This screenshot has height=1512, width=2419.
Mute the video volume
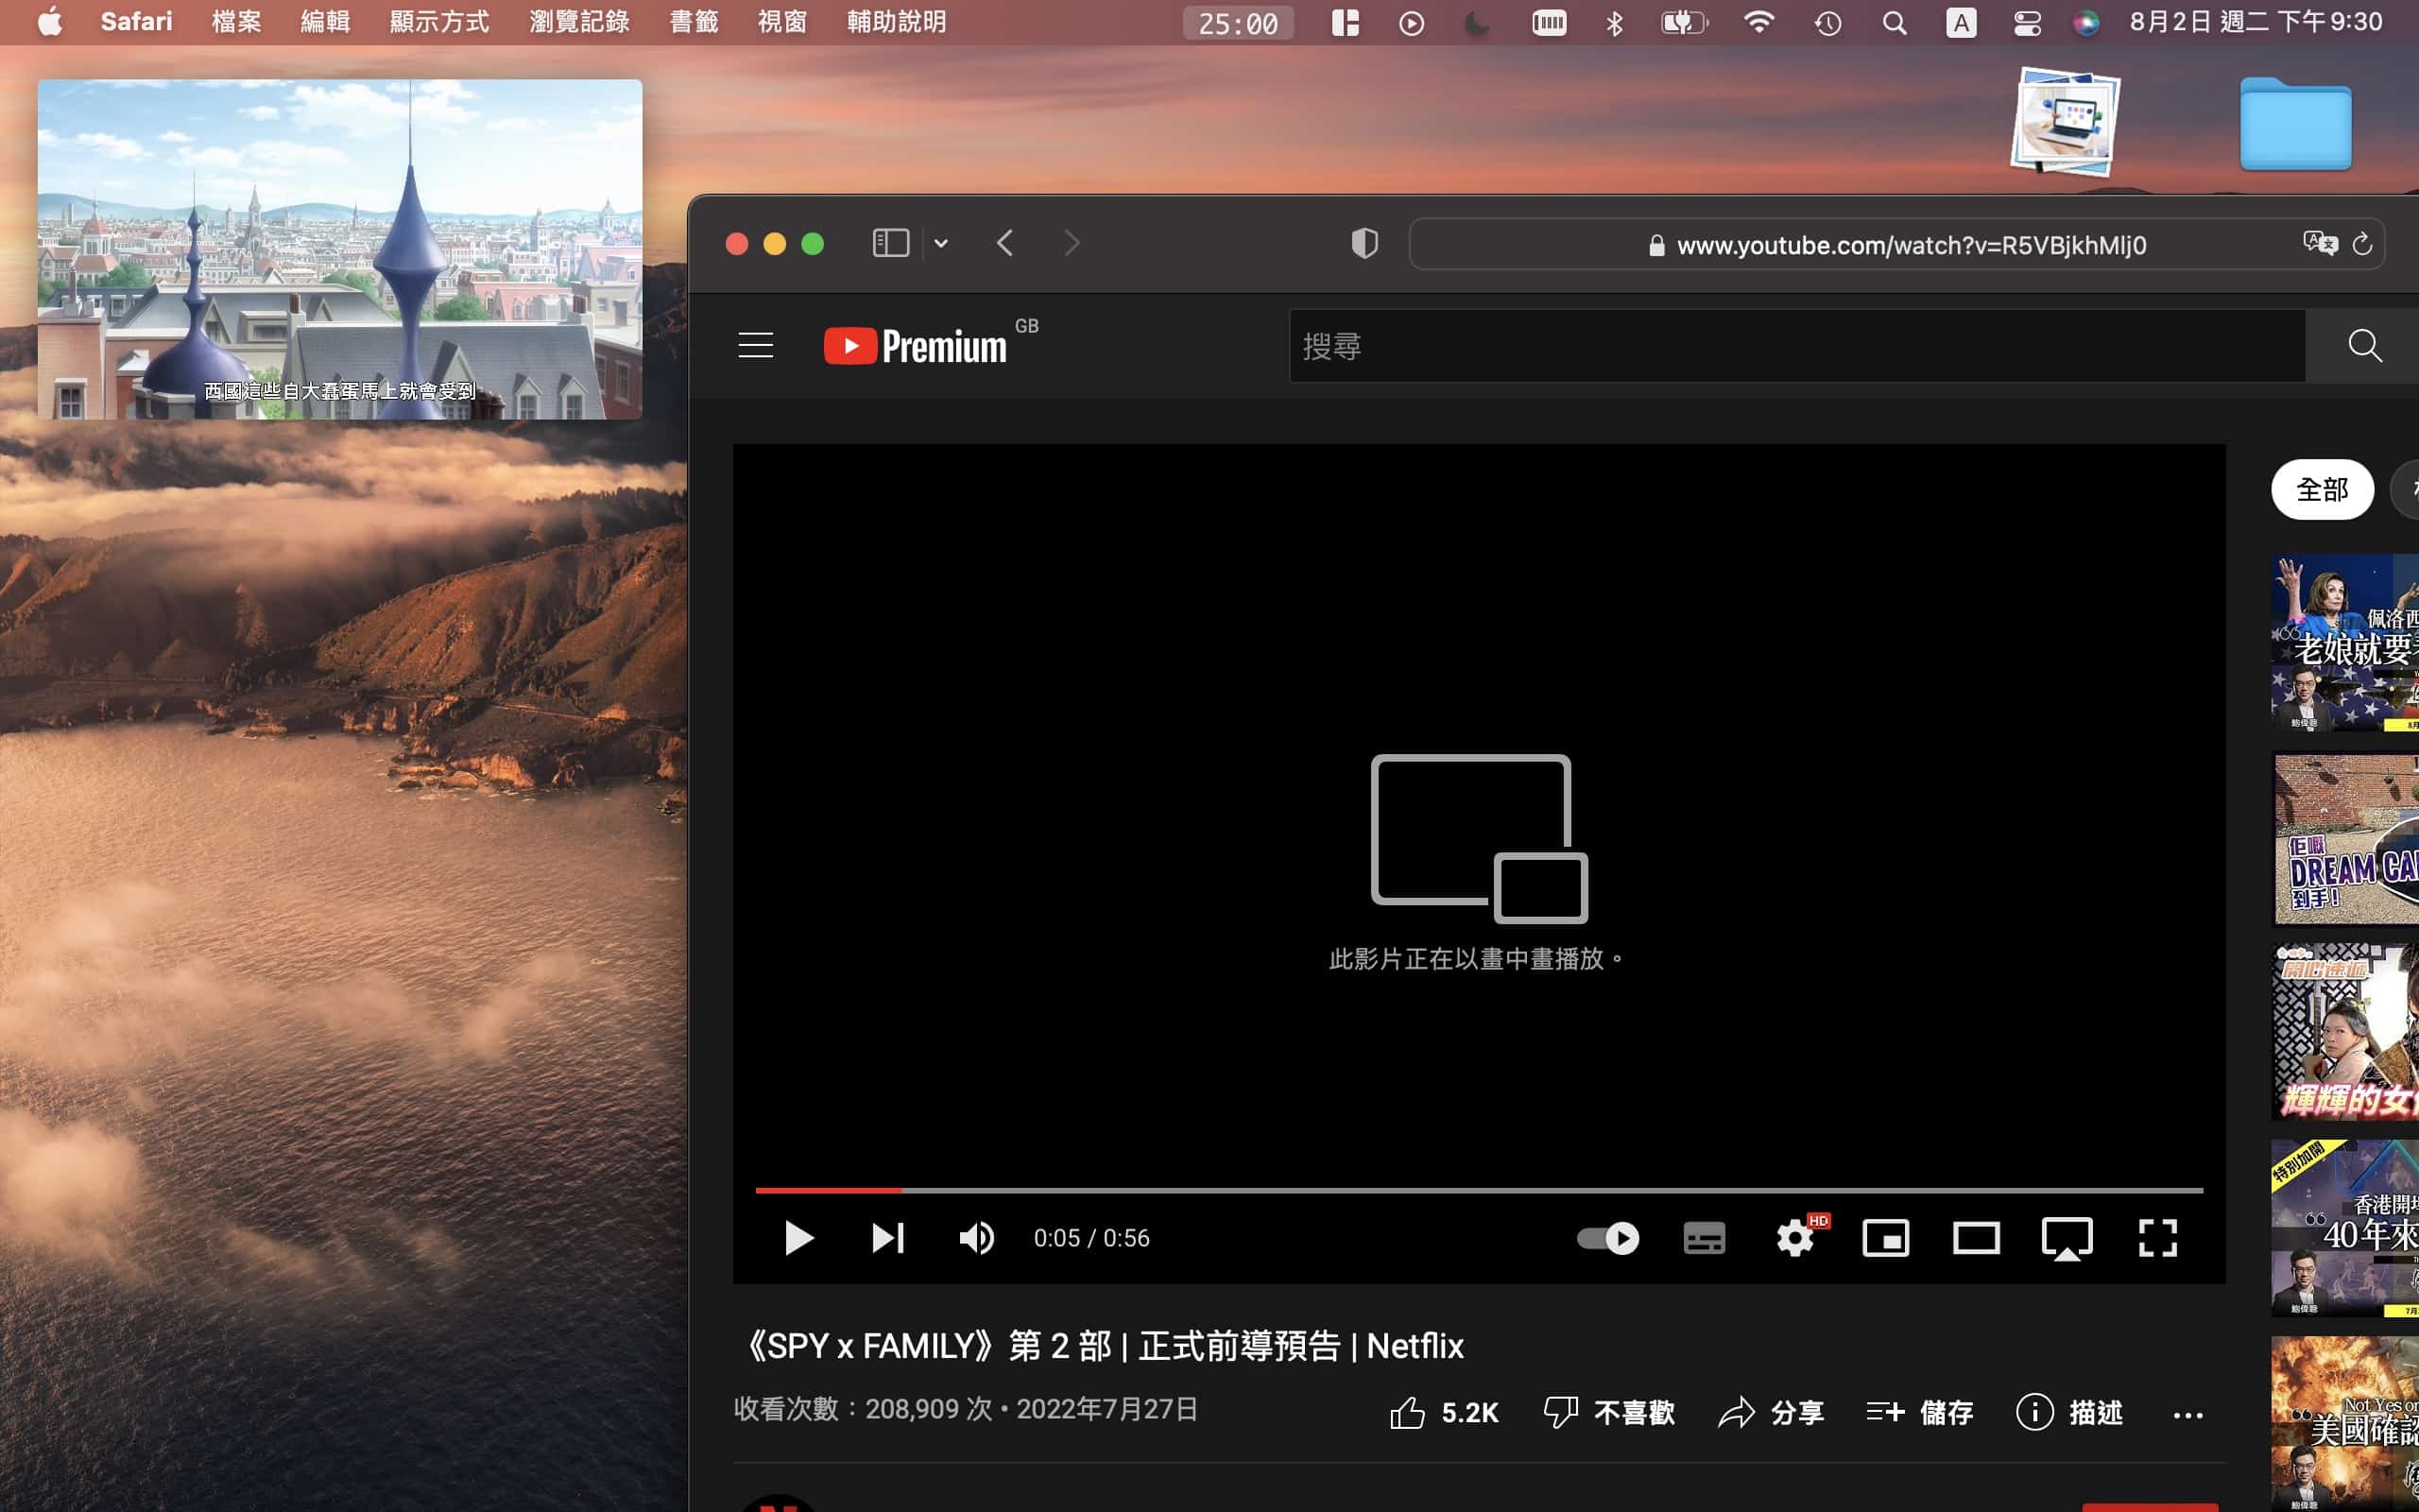point(975,1238)
